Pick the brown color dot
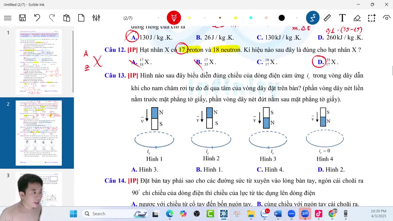Viewport: 393px width, 221px height. 220,18
